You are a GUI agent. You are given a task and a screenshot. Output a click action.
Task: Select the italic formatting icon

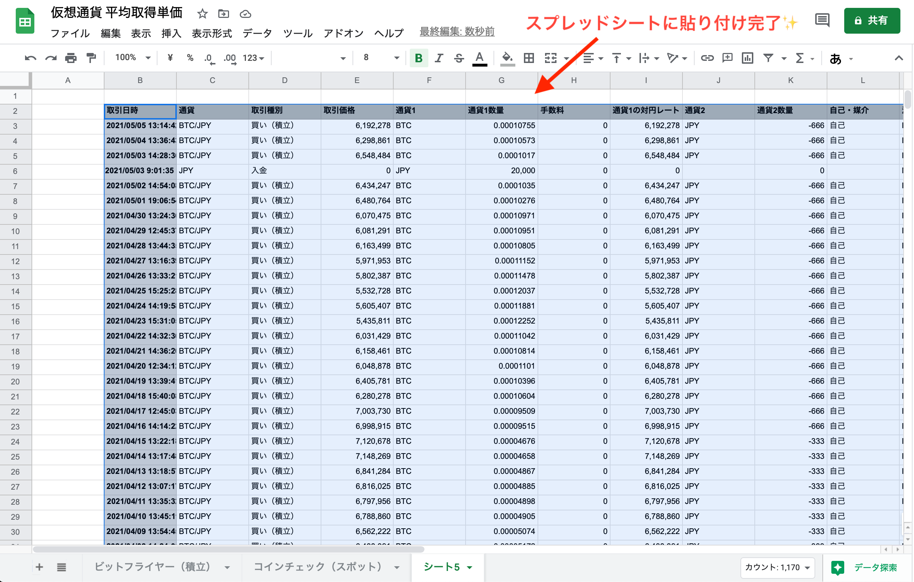(x=439, y=58)
